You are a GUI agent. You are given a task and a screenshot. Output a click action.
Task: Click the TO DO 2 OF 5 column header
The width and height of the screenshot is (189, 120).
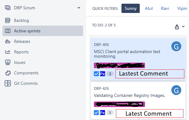pos(104,25)
